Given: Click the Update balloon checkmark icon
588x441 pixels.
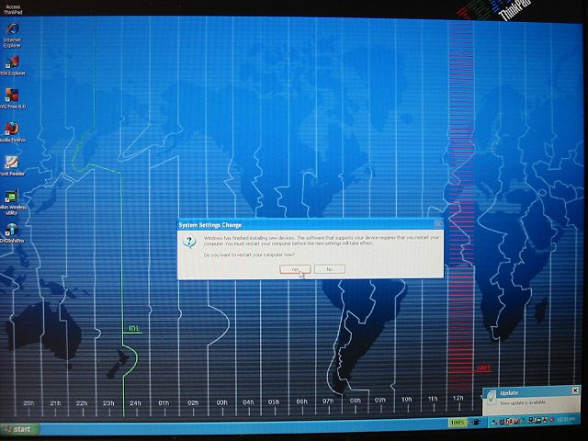Looking at the screenshot, I should (493, 396).
